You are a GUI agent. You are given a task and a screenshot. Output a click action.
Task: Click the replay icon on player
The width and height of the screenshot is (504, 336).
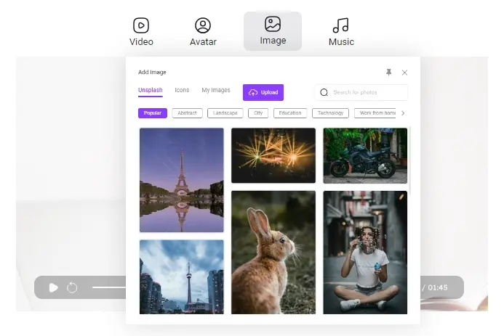[72, 287]
